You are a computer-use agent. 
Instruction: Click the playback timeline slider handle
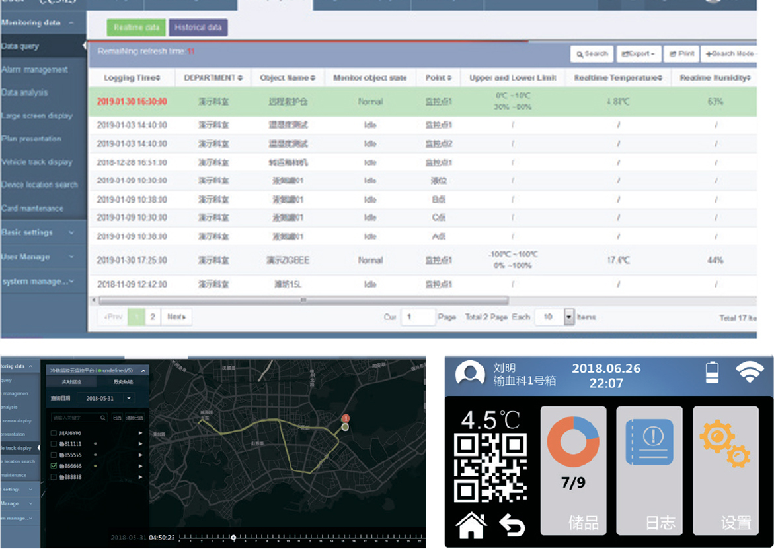233,538
